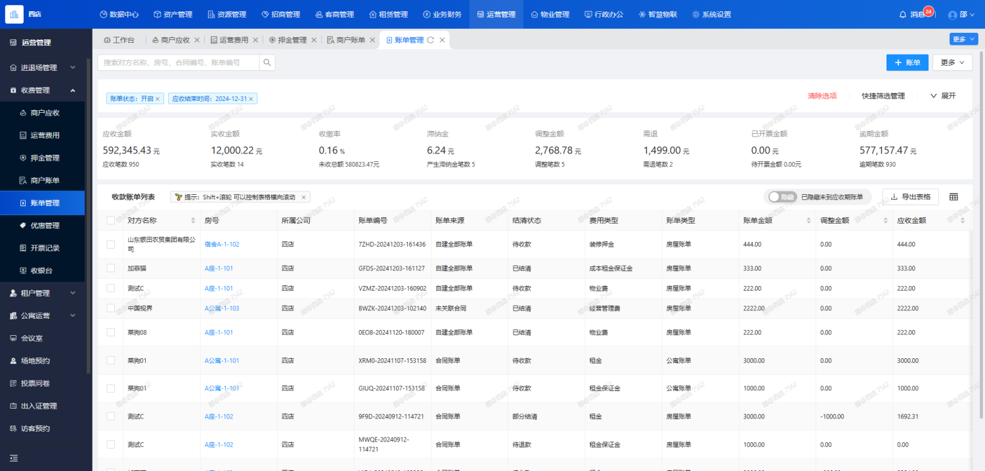Close the 商户应收 tab
This screenshot has height=471, width=985.
(197, 40)
